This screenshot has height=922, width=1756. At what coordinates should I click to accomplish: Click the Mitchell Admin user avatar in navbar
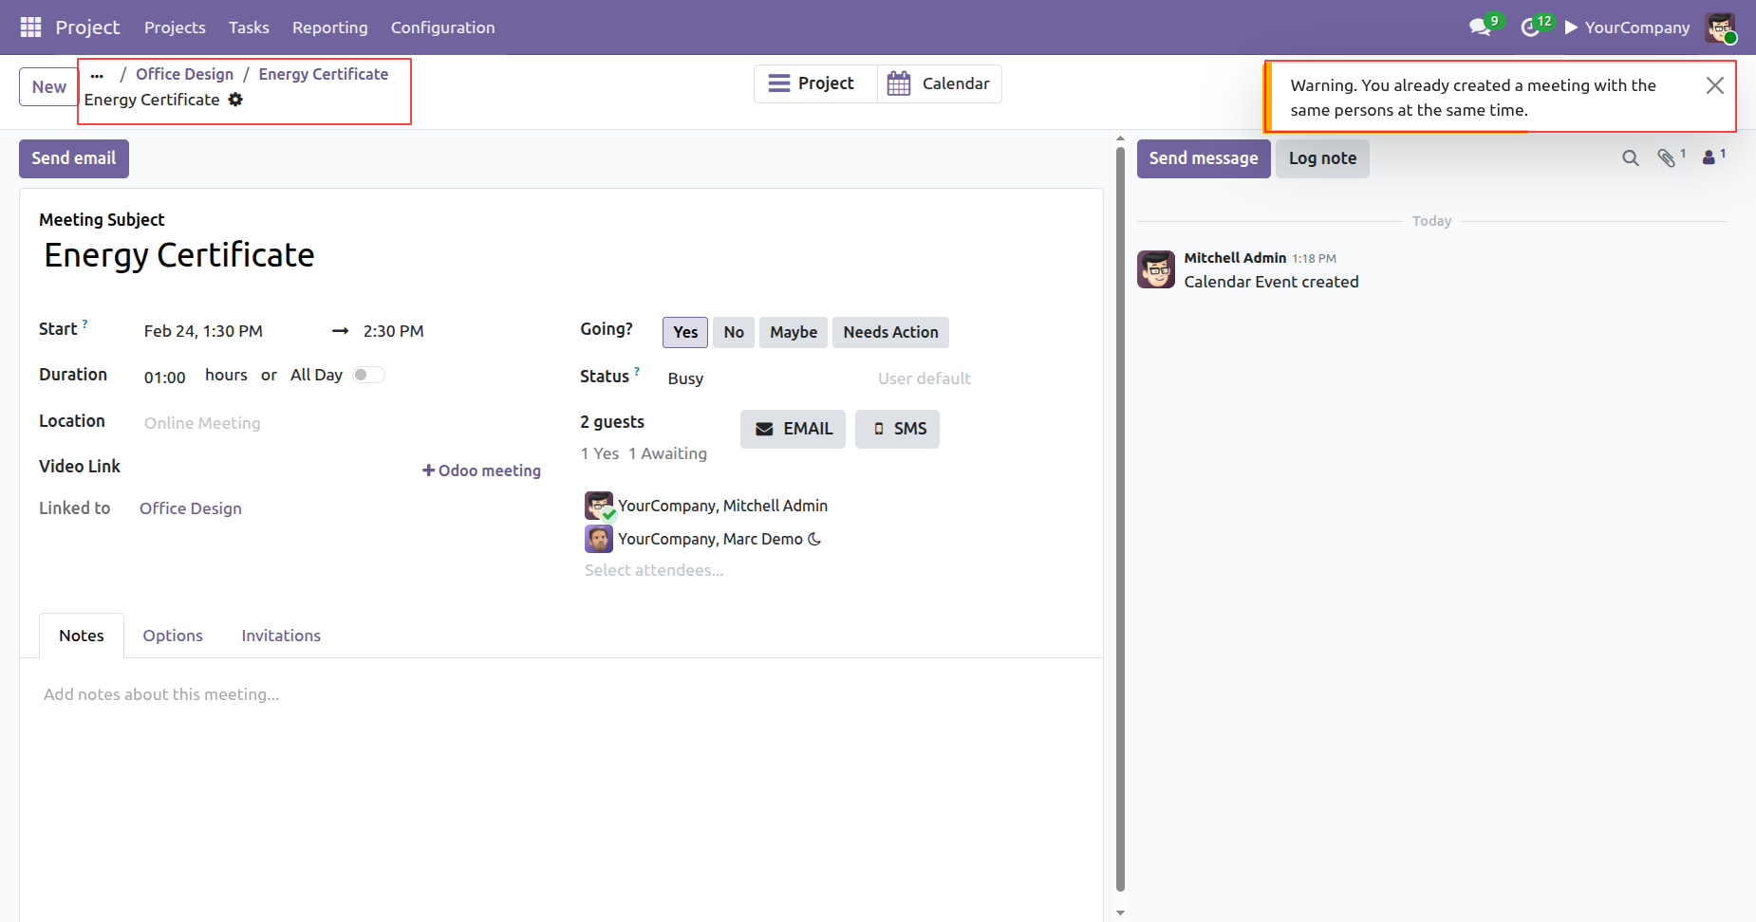[1720, 28]
